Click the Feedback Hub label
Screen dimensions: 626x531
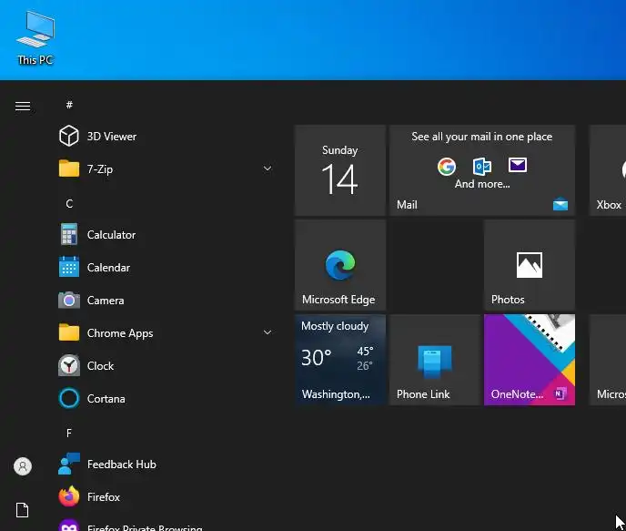(121, 465)
